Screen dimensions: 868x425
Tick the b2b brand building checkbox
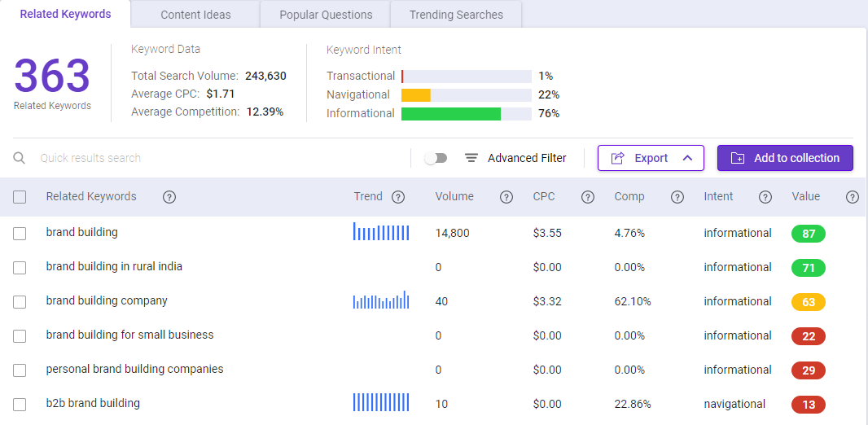20,405
